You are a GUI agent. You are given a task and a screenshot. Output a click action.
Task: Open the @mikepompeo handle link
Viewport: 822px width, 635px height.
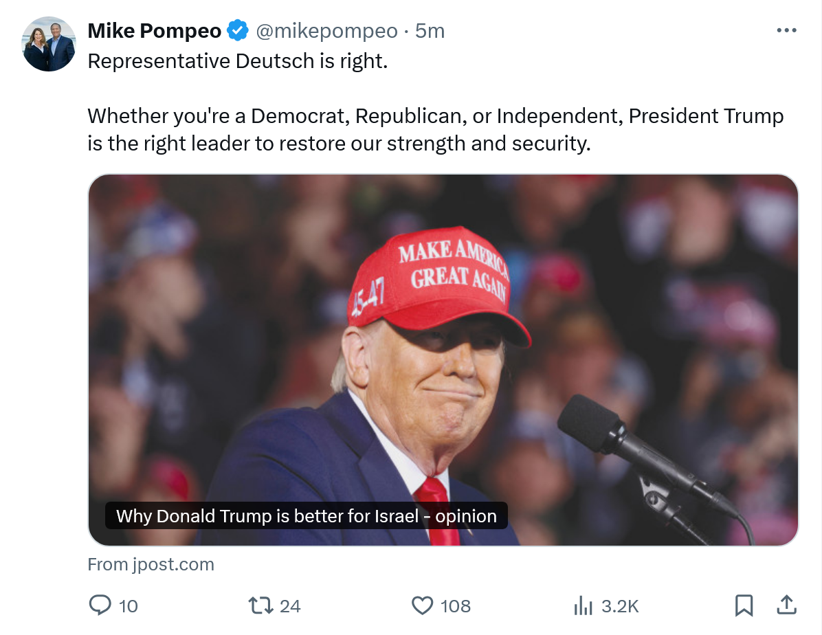[x=326, y=31]
